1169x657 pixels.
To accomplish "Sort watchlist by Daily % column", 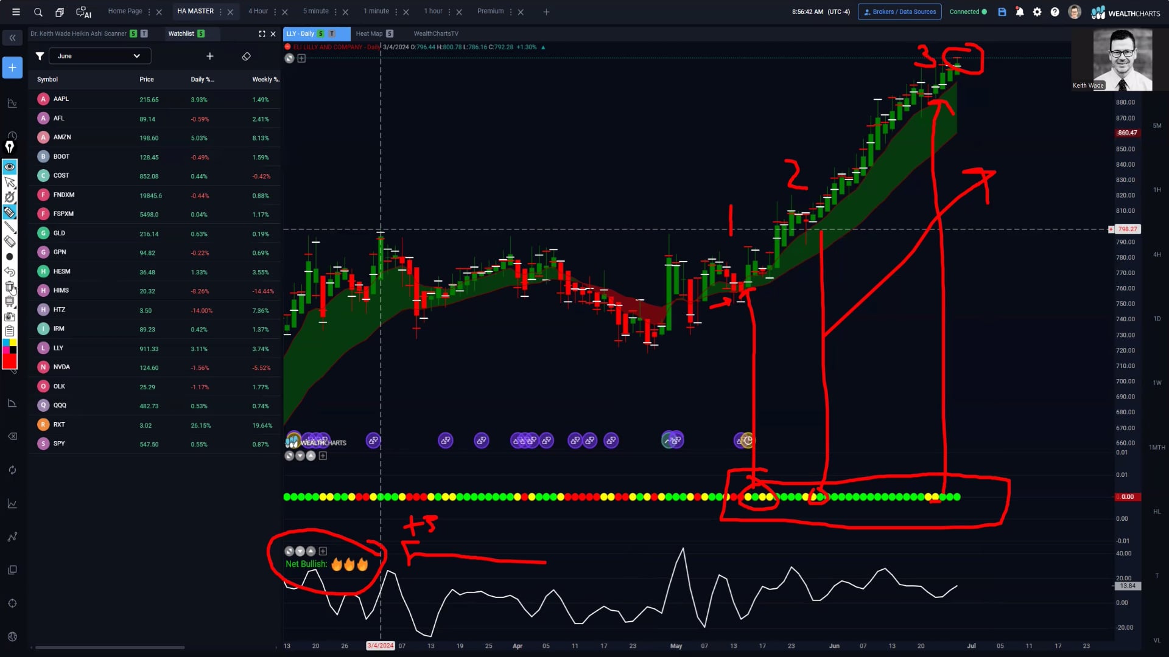I will [202, 79].
